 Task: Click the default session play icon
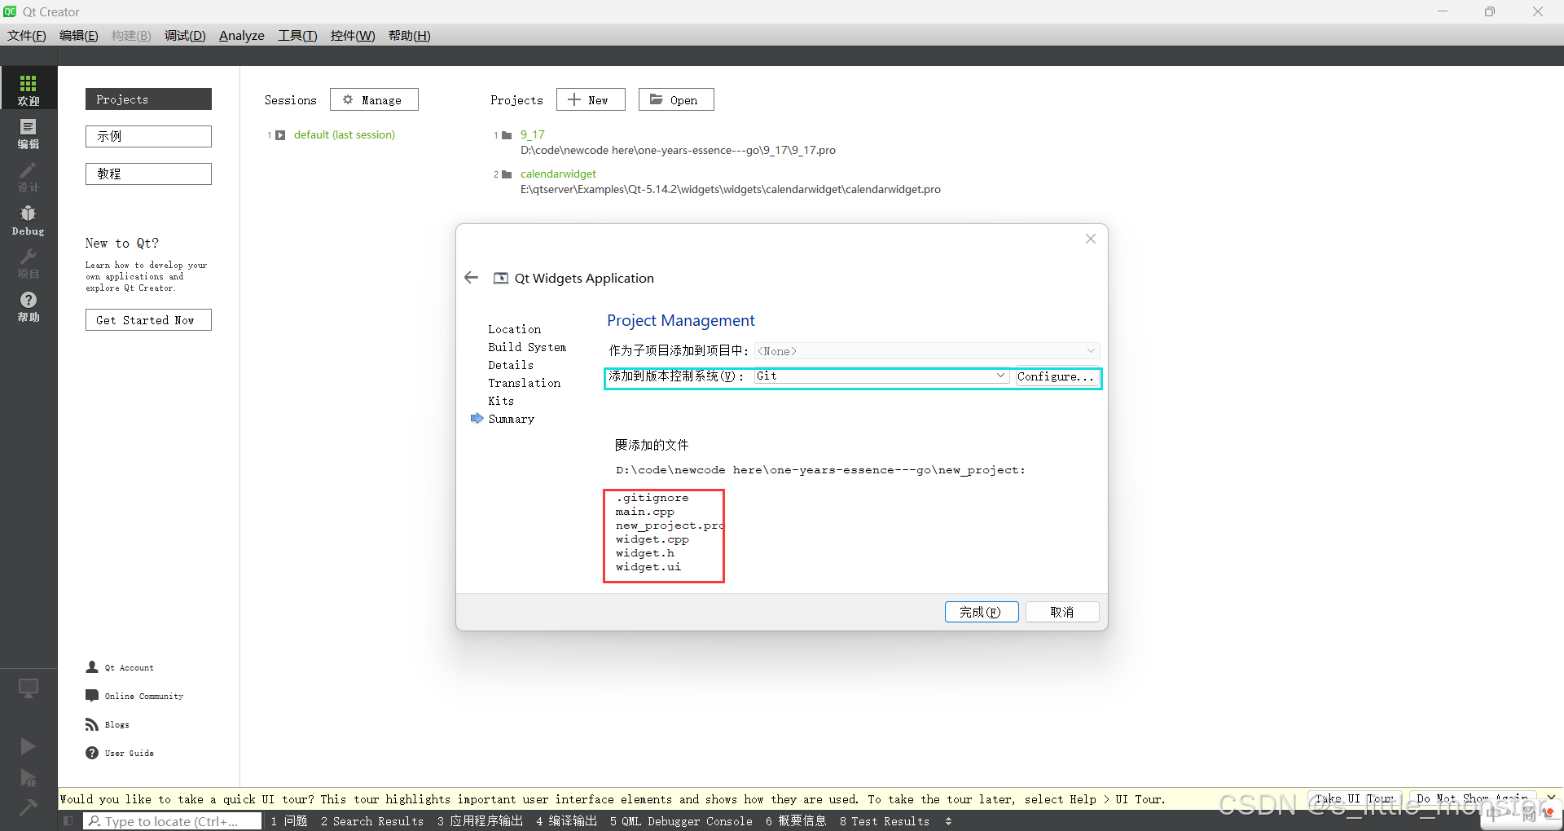(x=280, y=135)
